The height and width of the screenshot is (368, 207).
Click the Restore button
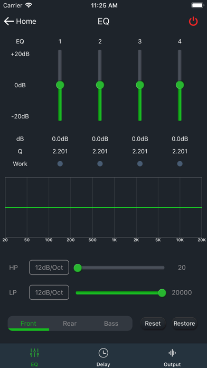[x=184, y=324]
